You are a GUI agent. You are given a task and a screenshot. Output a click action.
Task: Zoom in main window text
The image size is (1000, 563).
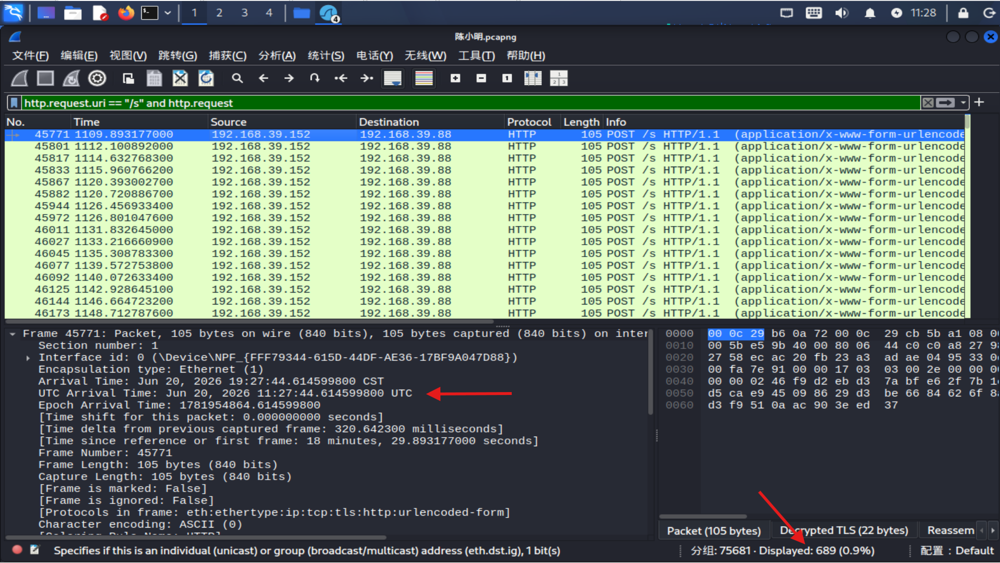pyautogui.click(x=455, y=78)
